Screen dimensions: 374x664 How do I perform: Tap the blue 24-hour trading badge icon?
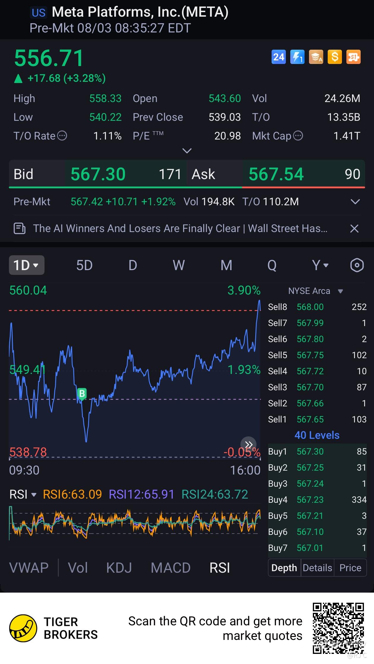278,57
